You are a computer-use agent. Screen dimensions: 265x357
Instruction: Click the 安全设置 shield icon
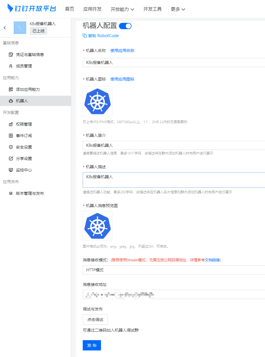11,147
